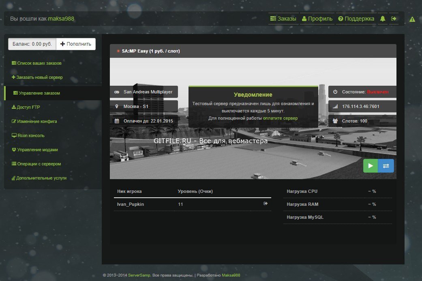Click the icon beside Дополнительные услуги
The height and width of the screenshot is (281, 422).
click(x=13, y=178)
